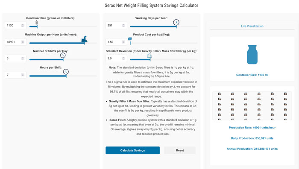Image resolution: width=299 pixels, height=169 pixels.
Task: Click the bottle icon on Container Size slider
Action: 37,23
